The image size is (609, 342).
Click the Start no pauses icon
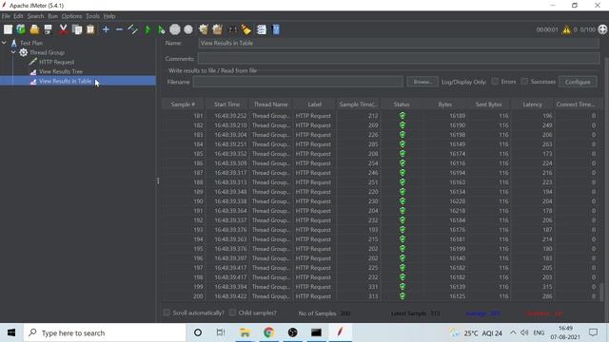tap(161, 29)
